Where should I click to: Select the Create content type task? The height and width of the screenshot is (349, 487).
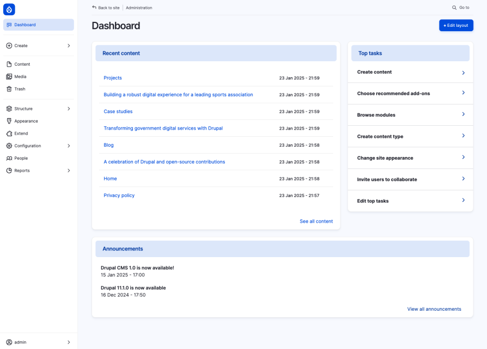pos(410,137)
